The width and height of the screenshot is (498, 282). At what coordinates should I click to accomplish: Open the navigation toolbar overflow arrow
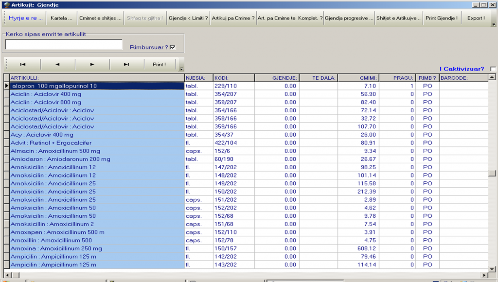pyautogui.click(x=181, y=69)
